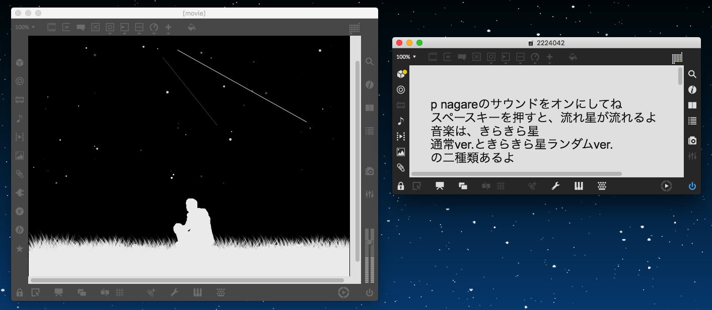Image resolution: width=712 pixels, height=310 pixels.
Task: Click the vertical scrollbar in movie window
Action: pos(358,161)
